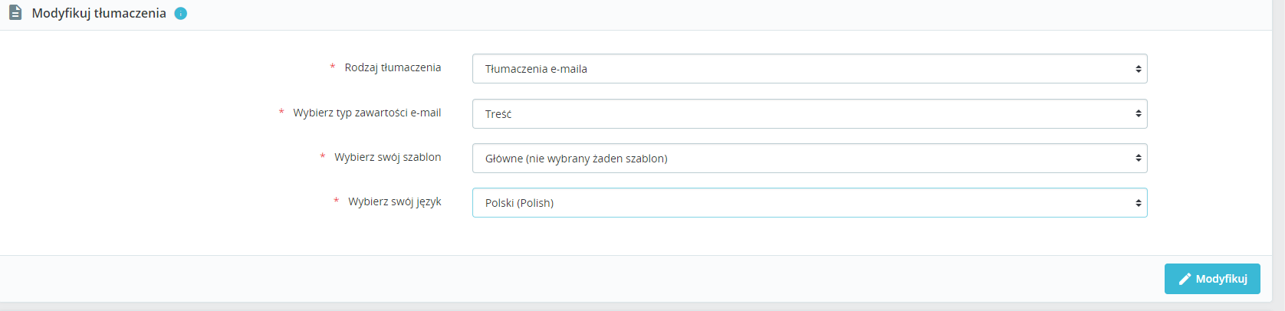Open the language dropdown showing Polski
The height and width of the screenshot is (311, 1285).
809,203
